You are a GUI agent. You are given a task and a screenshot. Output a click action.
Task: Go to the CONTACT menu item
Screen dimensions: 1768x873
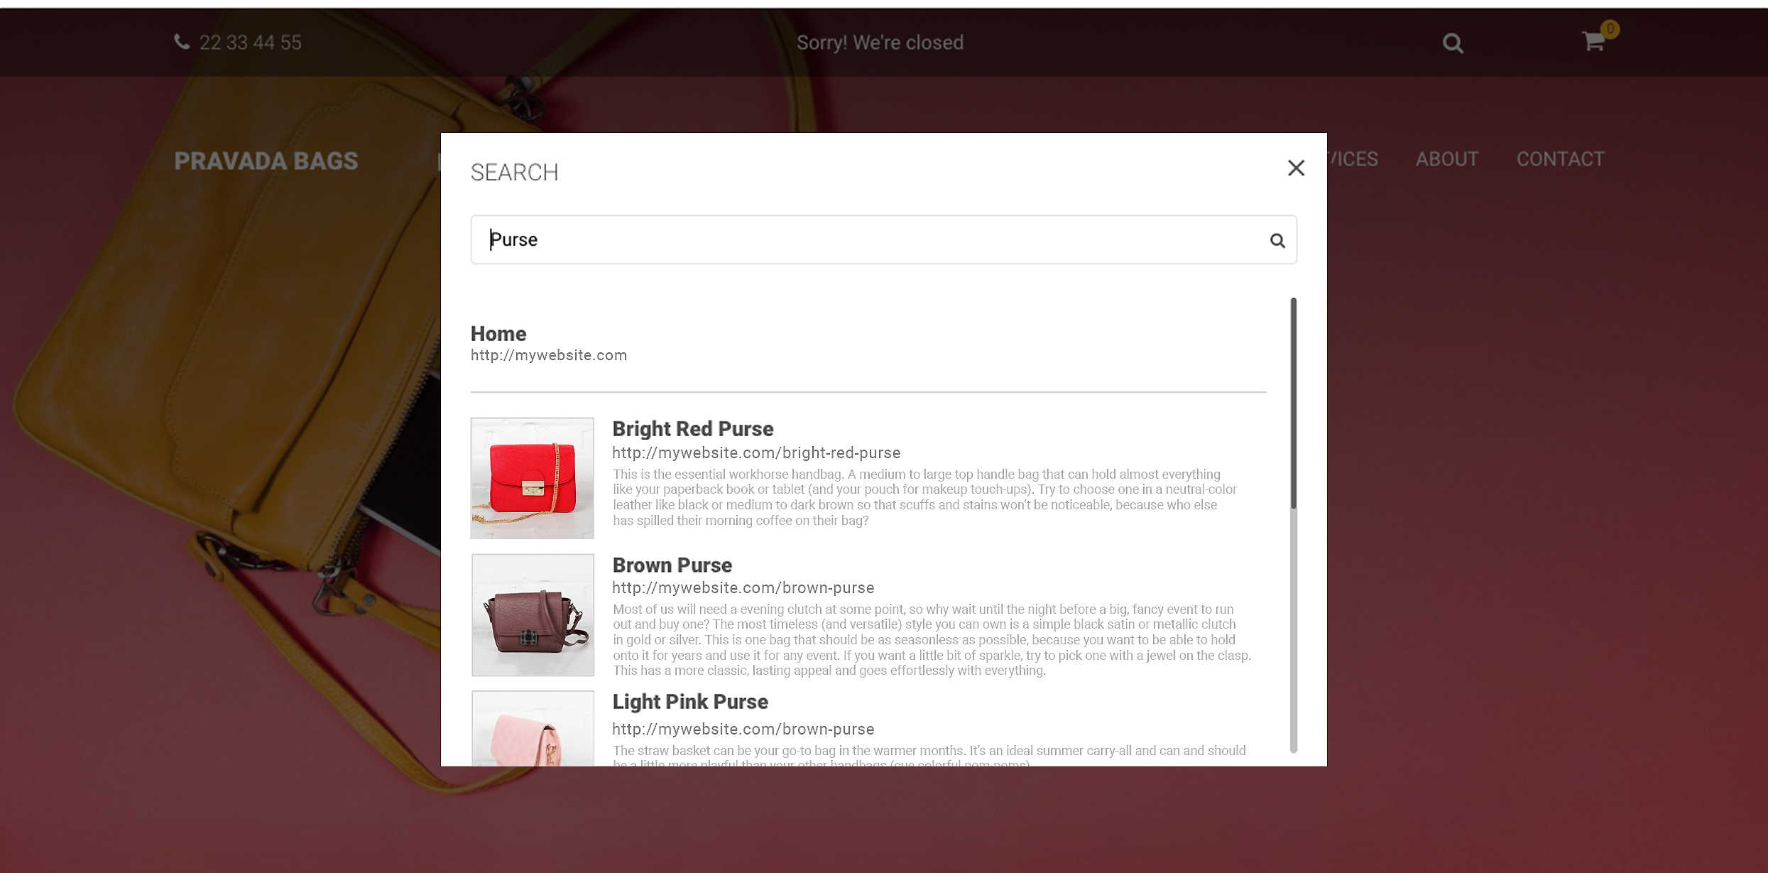point(1561,158)
